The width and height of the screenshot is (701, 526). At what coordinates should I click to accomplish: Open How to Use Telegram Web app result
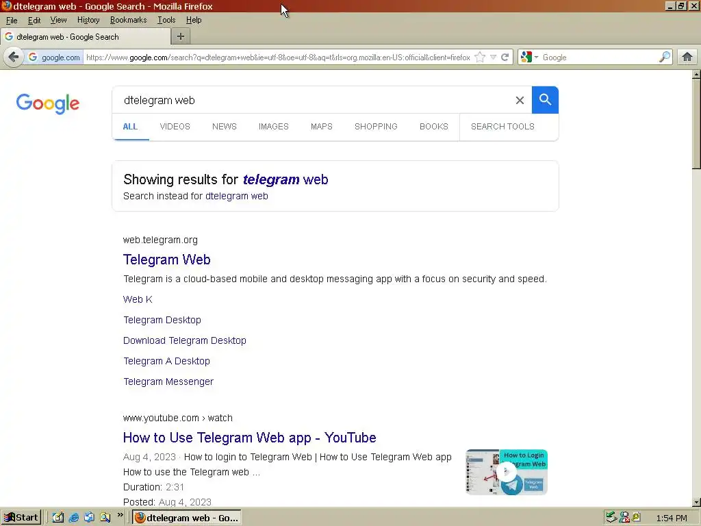click(x=249, y=438)
